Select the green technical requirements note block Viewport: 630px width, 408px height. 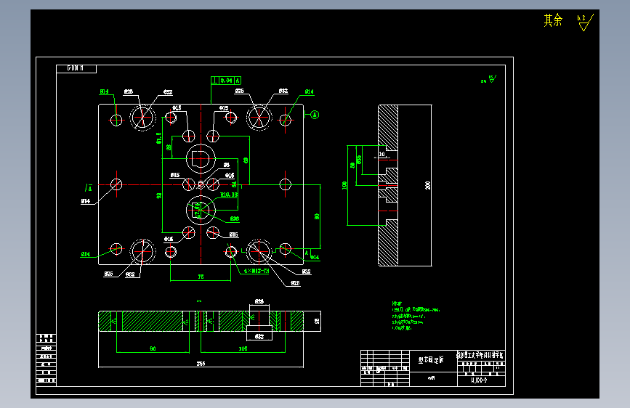coord(416,316)
